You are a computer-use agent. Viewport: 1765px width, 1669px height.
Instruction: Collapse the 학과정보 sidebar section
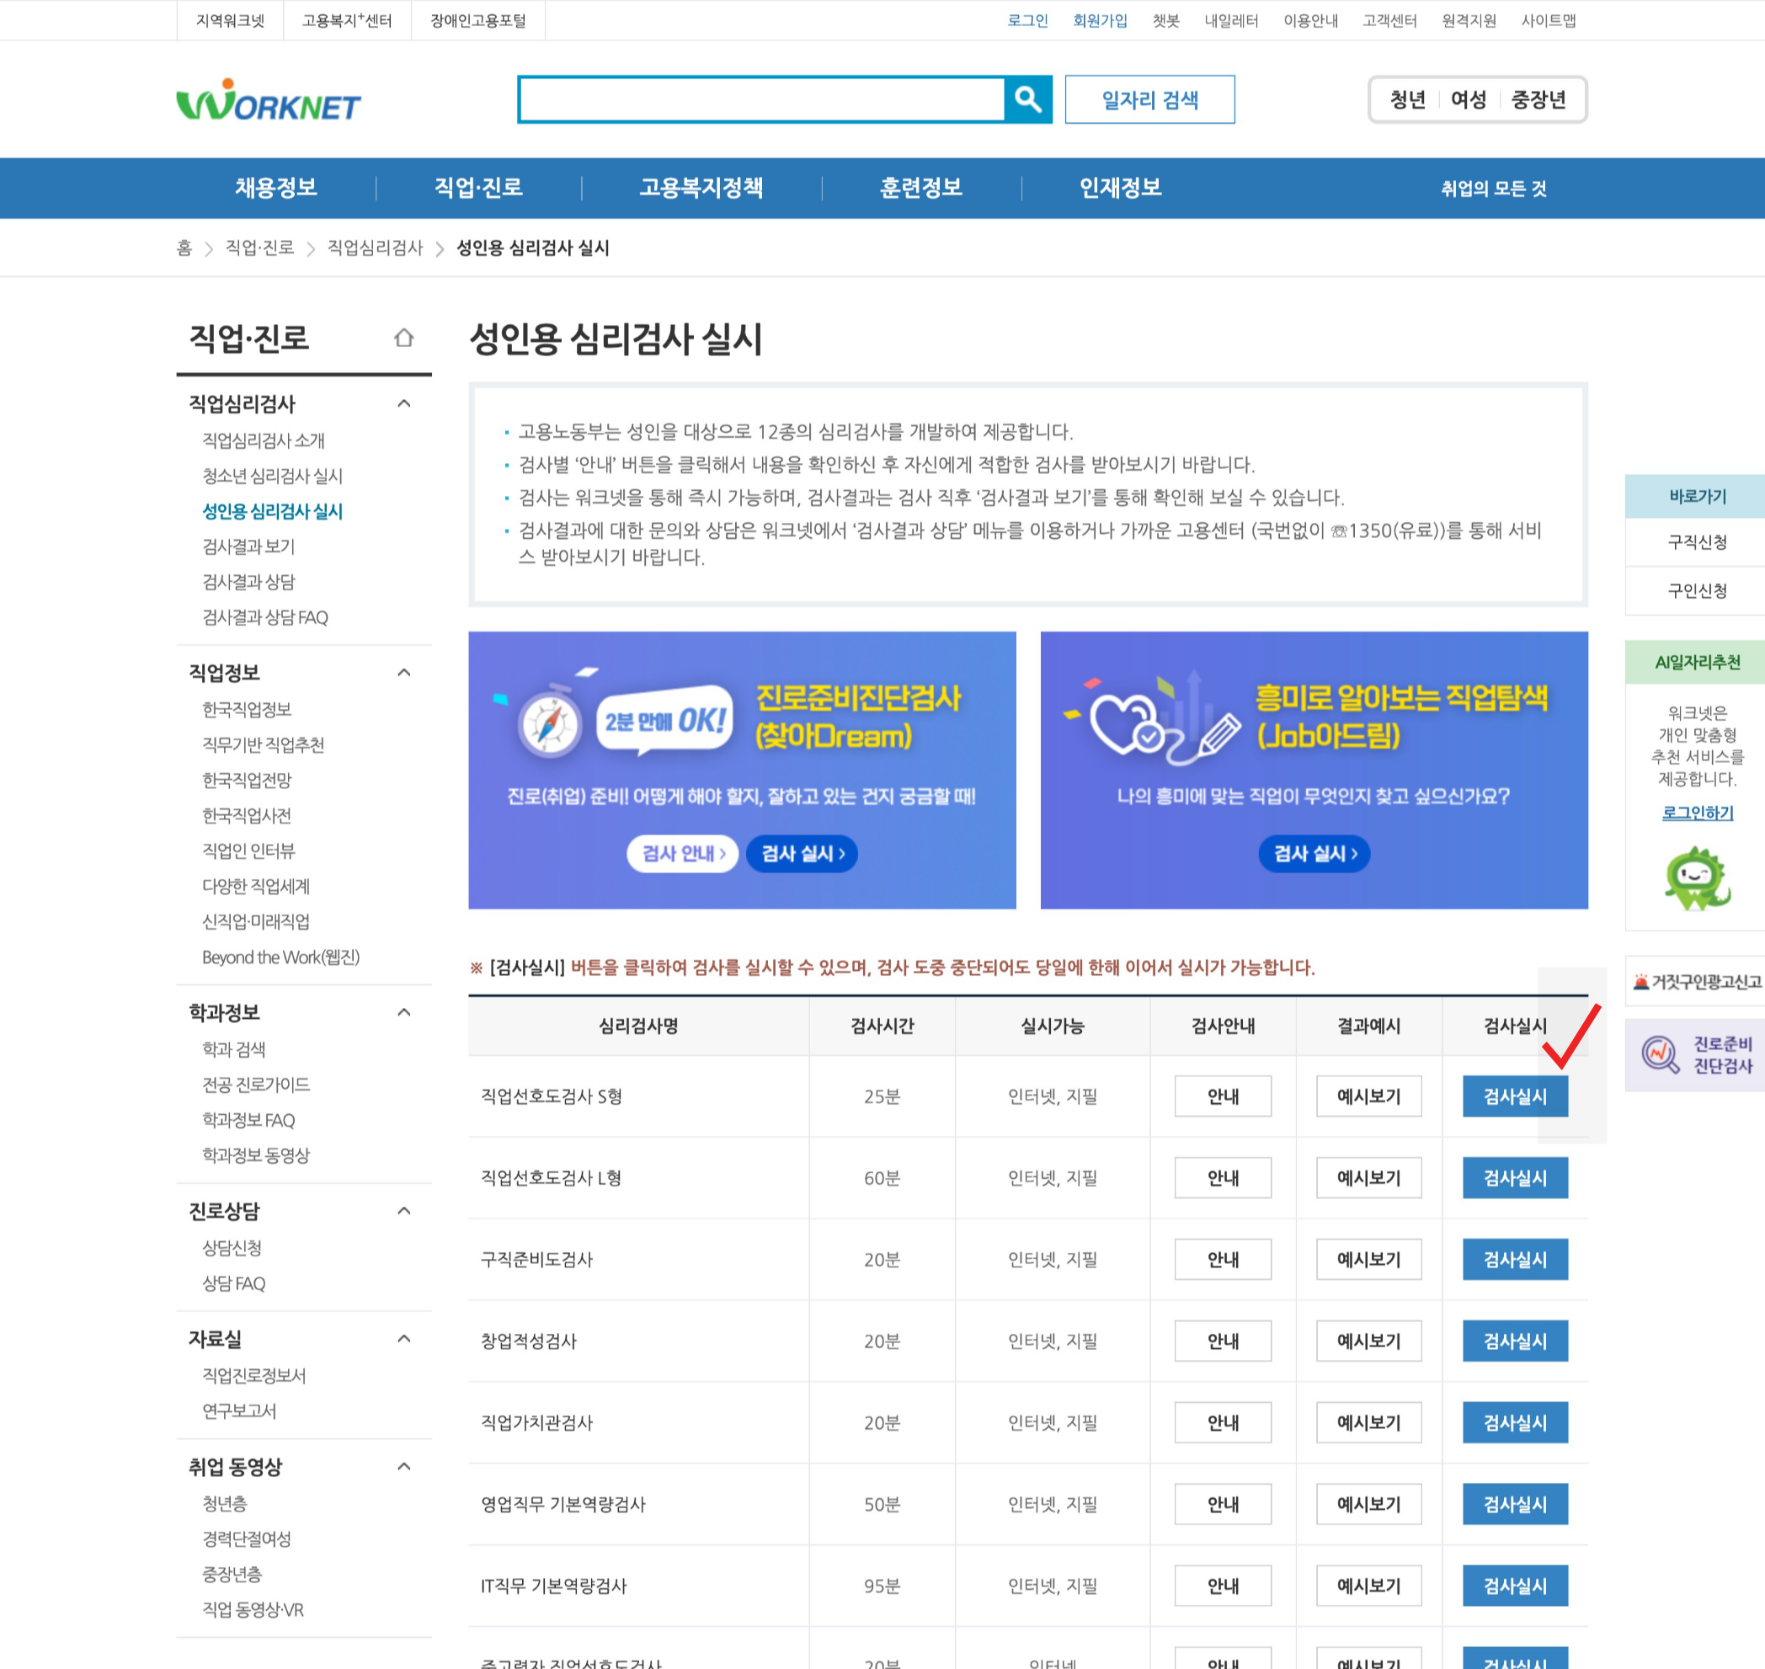(404, 1012)
